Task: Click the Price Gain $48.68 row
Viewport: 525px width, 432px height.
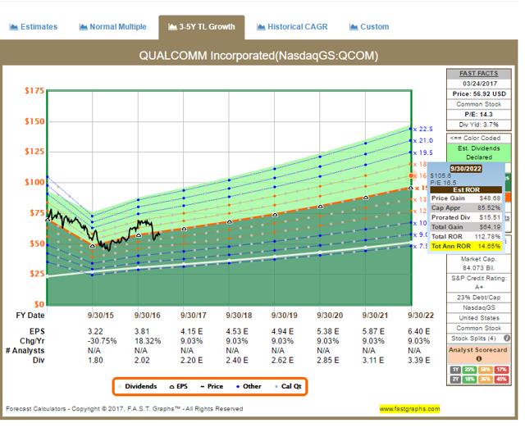Action: (466, 198)
